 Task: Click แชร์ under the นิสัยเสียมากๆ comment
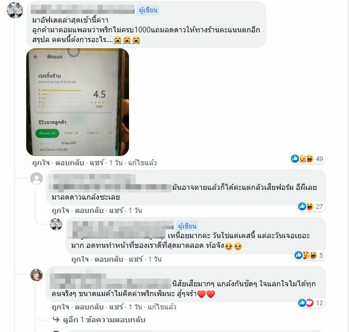[116, 307]
